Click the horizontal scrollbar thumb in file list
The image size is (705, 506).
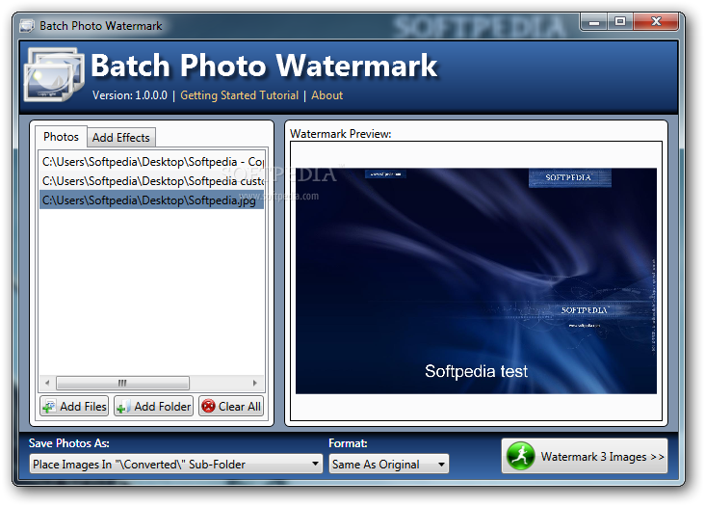[x=122, y=383]
